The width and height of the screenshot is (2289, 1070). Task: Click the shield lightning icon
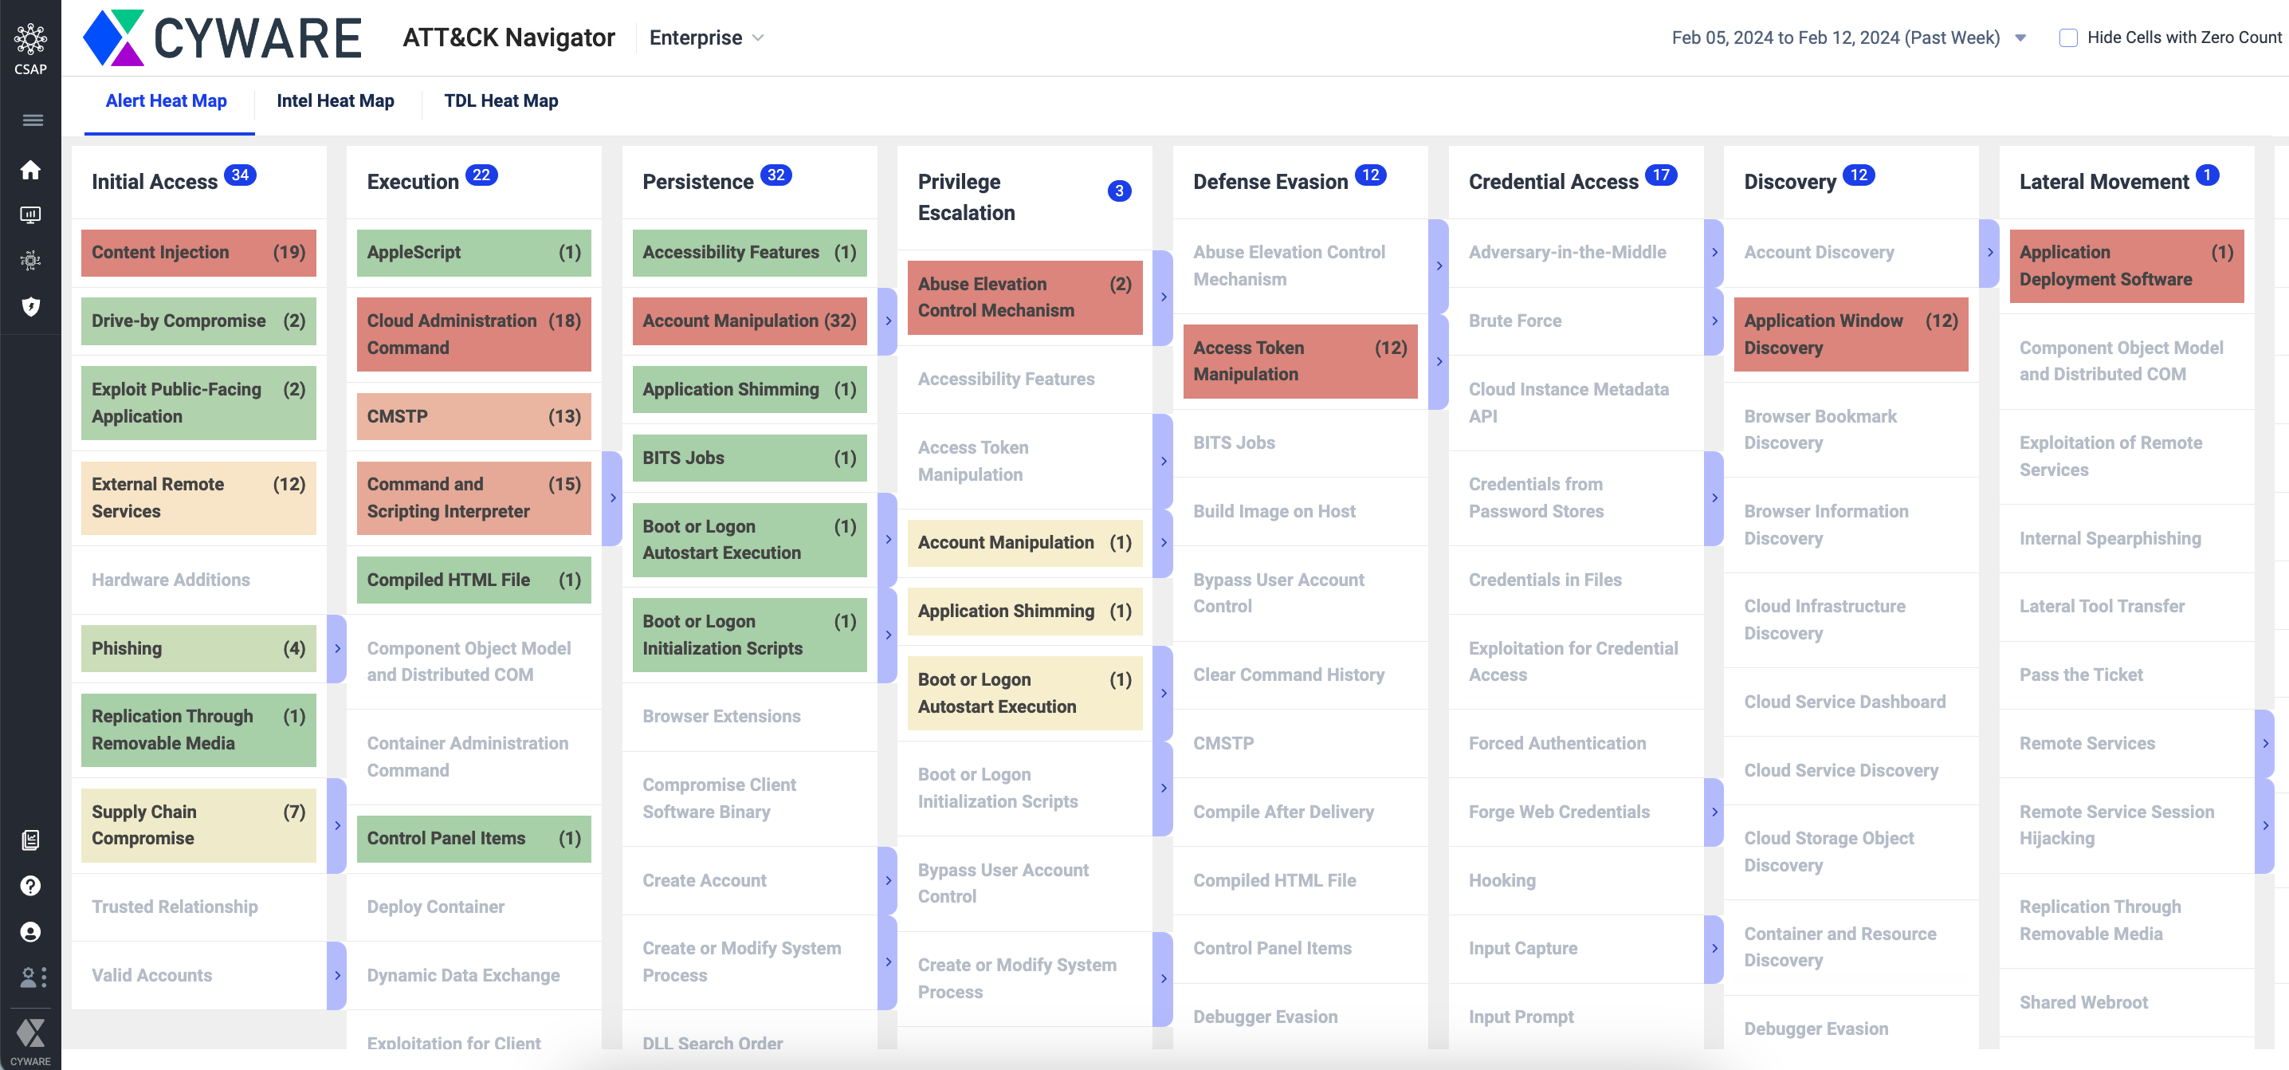(x=30, y=307)
